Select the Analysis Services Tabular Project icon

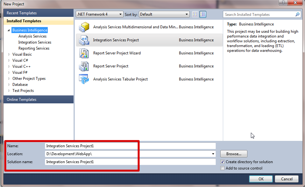[x=84, y=79]
